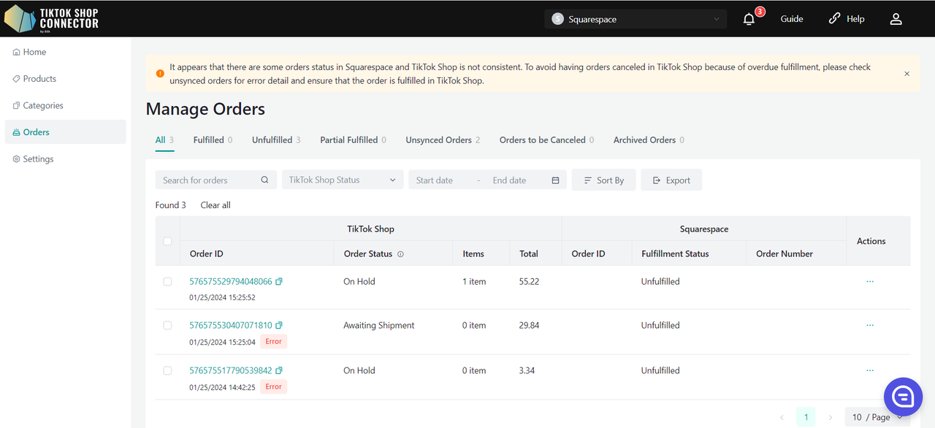Check the box for order 576575530407071810
The height and width of the screenshot is (428, 935).
coord(167,325)
